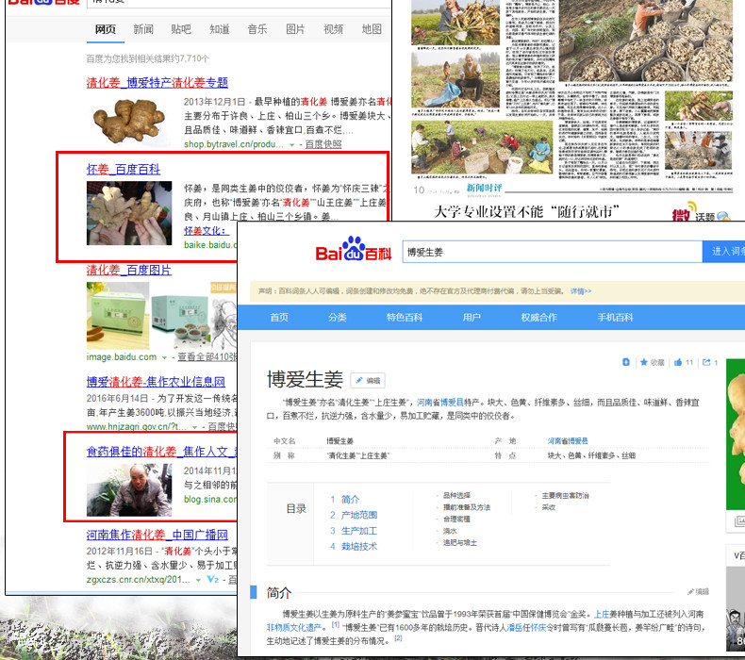Jump to 2 产地范围 in contents
745x660 pixels.
354,515
